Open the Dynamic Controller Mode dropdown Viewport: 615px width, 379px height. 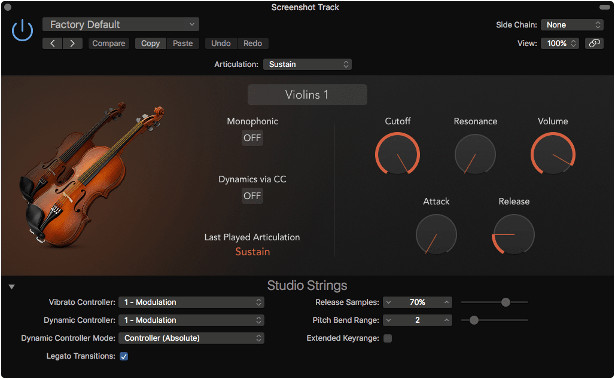(x=191, y=338)
